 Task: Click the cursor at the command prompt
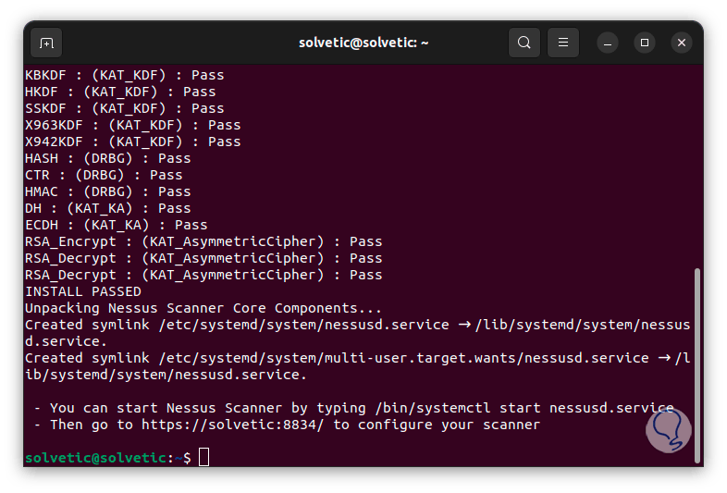204,457
